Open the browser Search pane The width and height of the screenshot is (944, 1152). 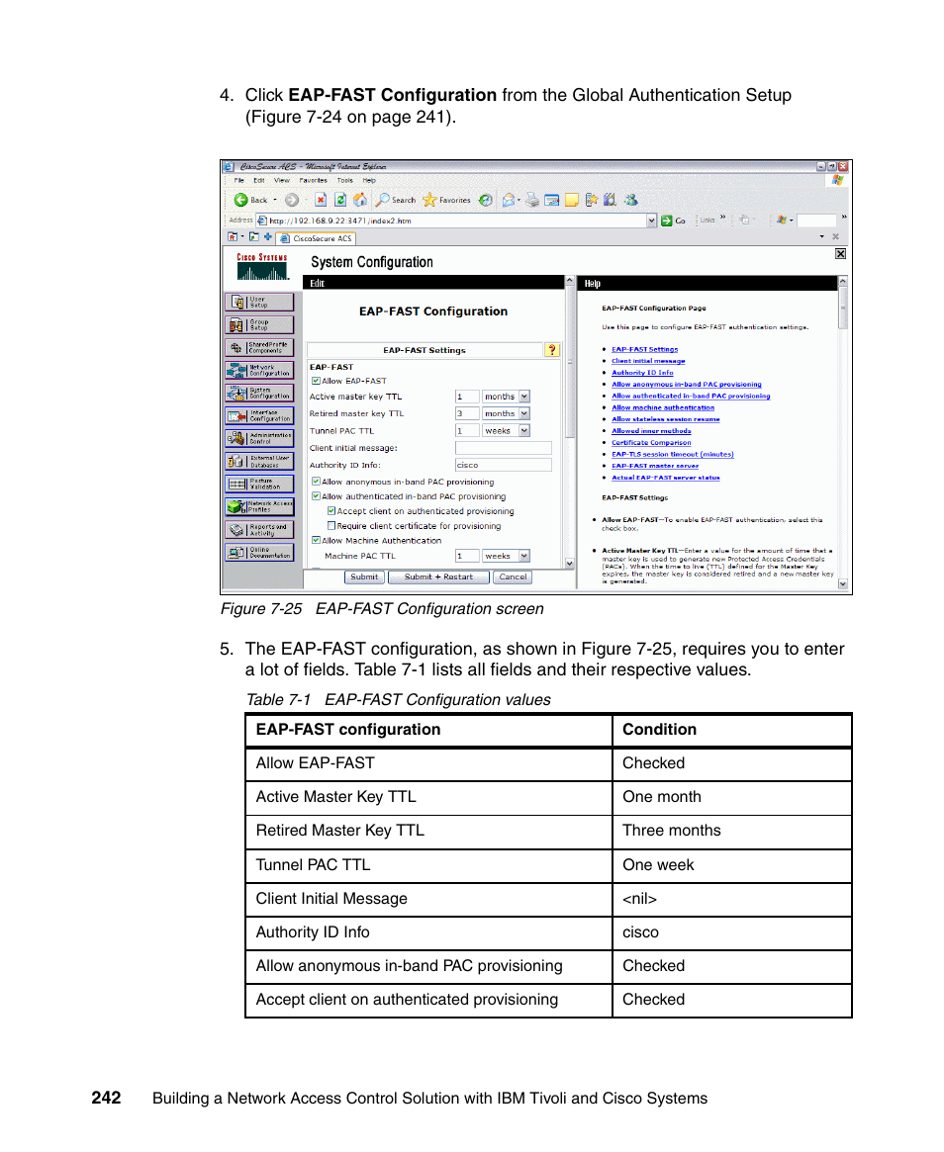[396, 200]
